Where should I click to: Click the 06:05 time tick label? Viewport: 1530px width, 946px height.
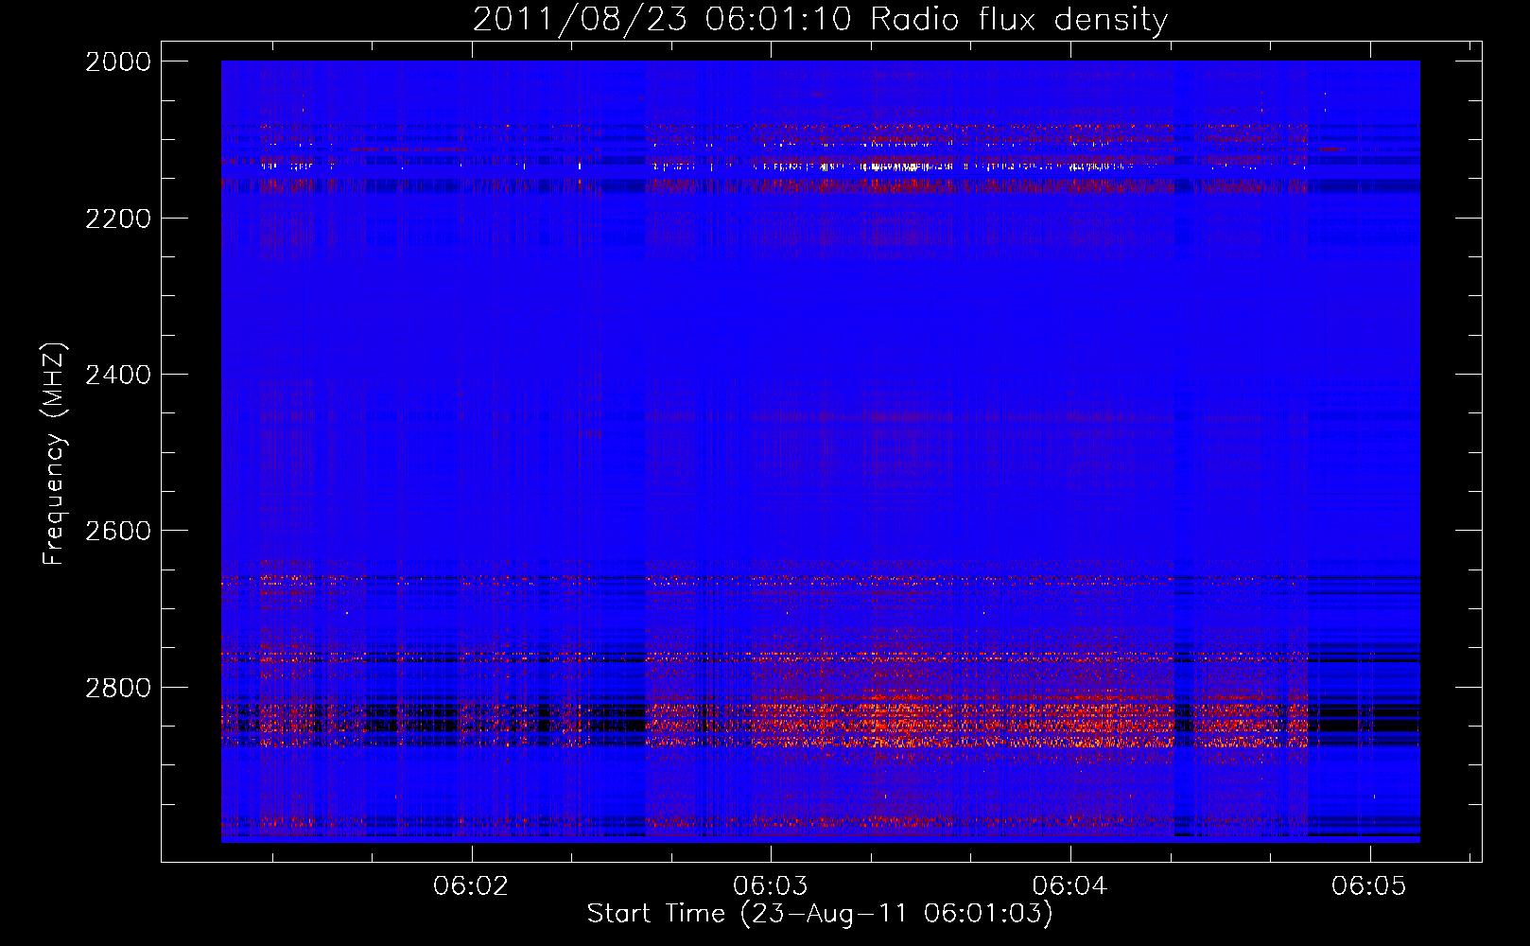tap(1369, 886)
